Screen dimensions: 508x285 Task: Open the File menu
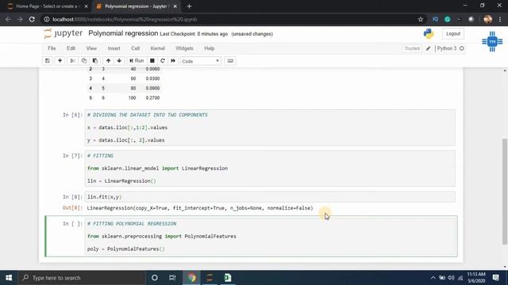[x=52, y=48]
